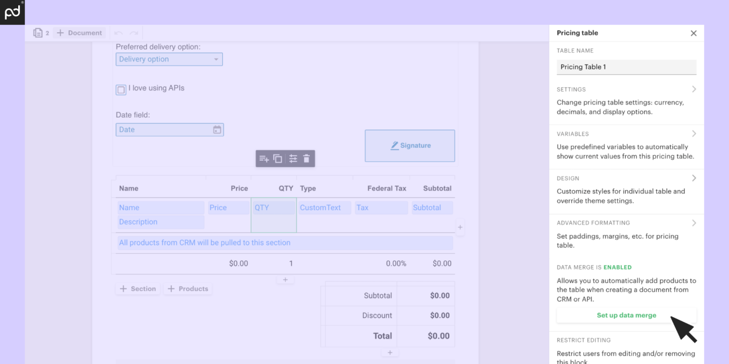Add a table column with the plus icon
The width and height of the screenshot is (729, 364).
pos(460,227)
